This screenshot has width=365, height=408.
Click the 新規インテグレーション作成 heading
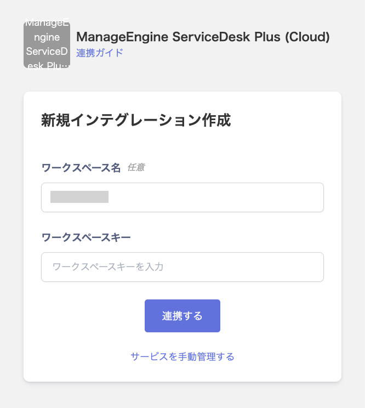pyautogui.click(x=136, y=120)
